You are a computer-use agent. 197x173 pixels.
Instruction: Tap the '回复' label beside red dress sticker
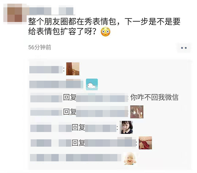(78, 143)
